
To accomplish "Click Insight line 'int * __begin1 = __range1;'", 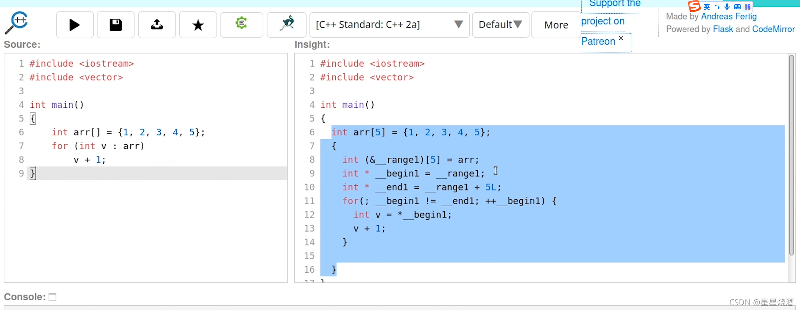I will coord(413,173).
